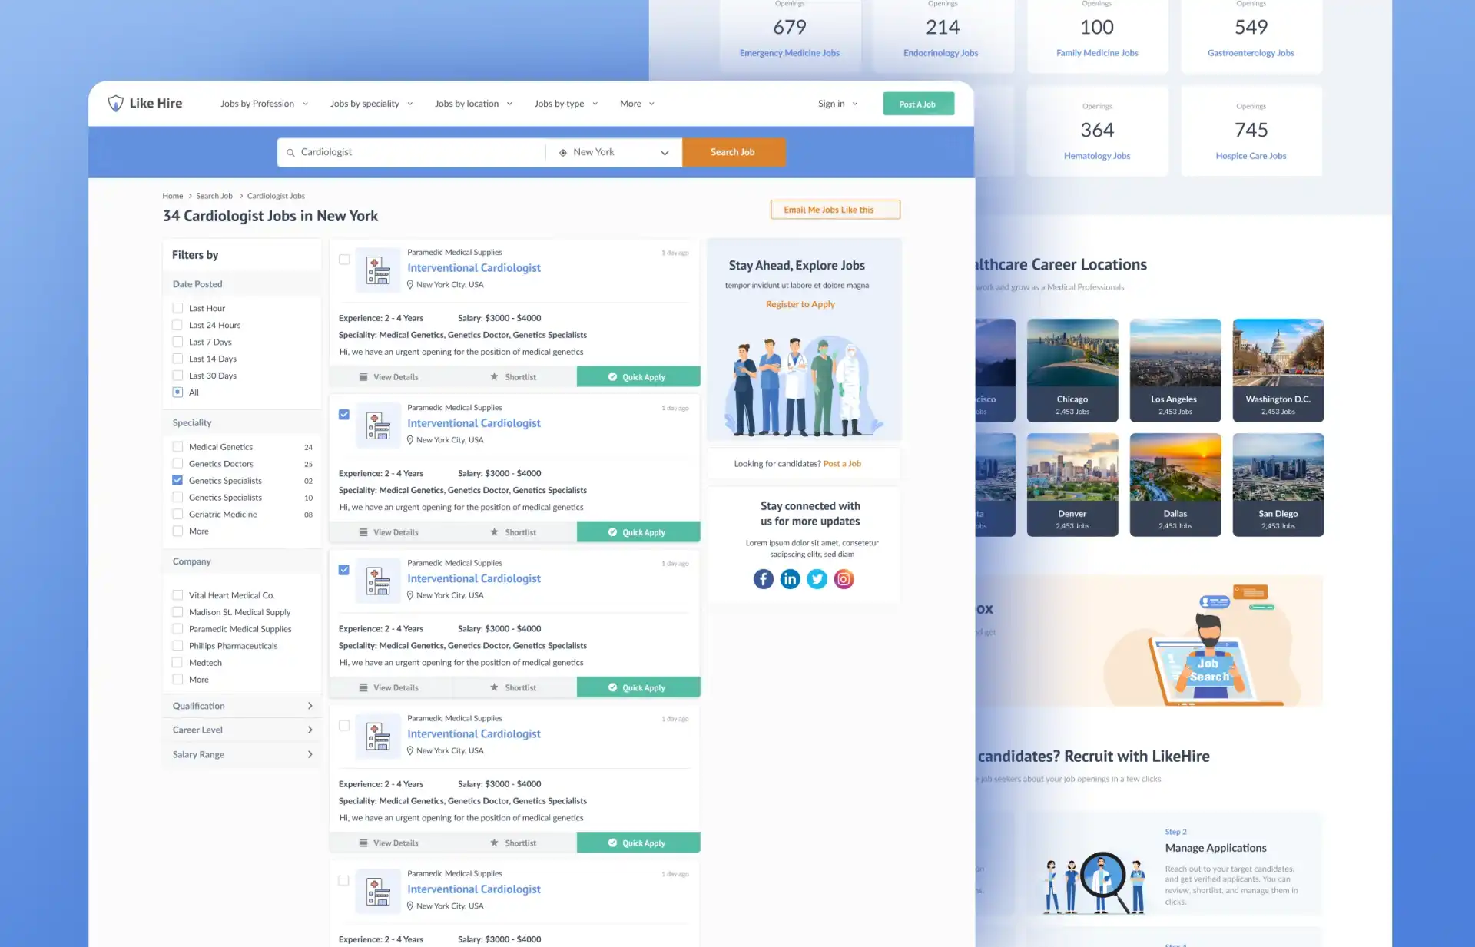The image size is (1475, 947).
Task: Click the search magnifier icon in search bar
Action: tap(290, 151)
